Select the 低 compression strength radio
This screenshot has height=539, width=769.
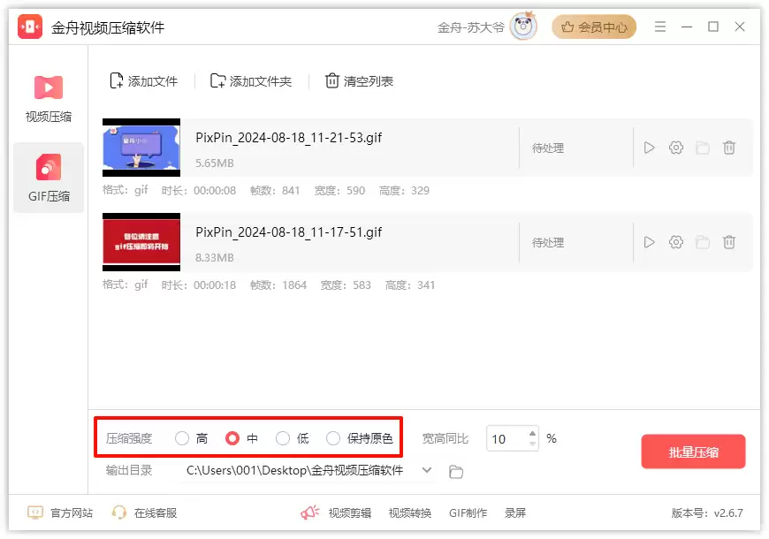[x=283, y=438]
